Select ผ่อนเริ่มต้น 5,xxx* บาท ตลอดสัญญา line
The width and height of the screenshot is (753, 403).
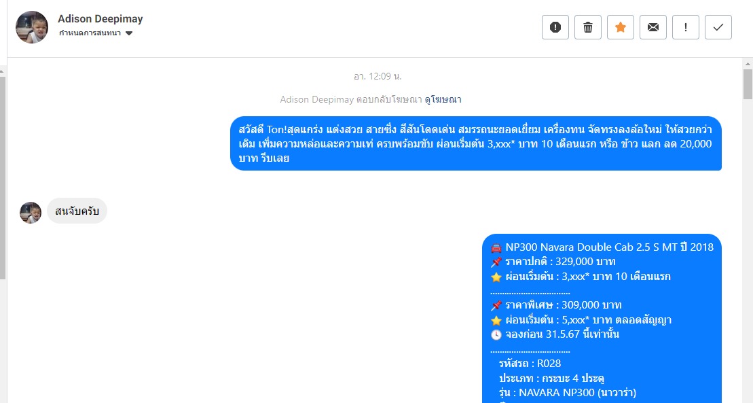coord(581,320)
